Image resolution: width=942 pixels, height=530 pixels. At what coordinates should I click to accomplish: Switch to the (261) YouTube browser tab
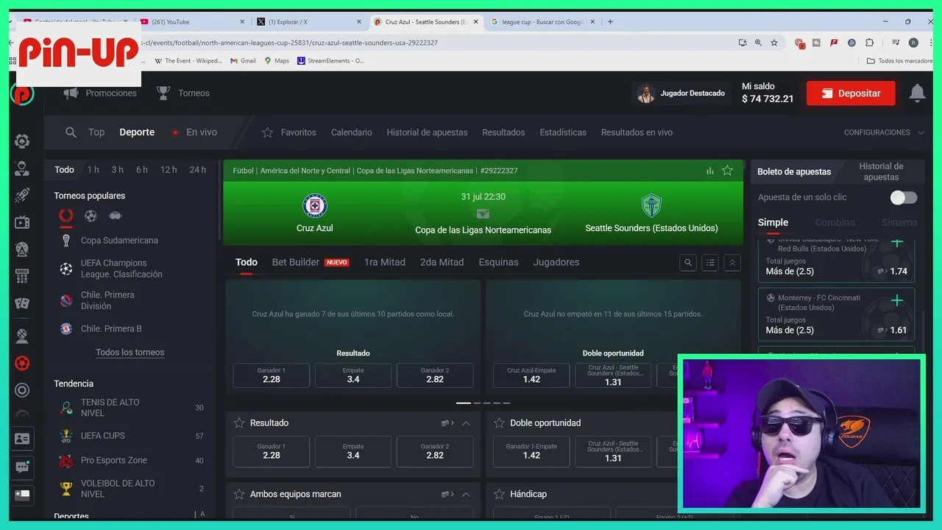pyautogui.click(x=191, y=22)
